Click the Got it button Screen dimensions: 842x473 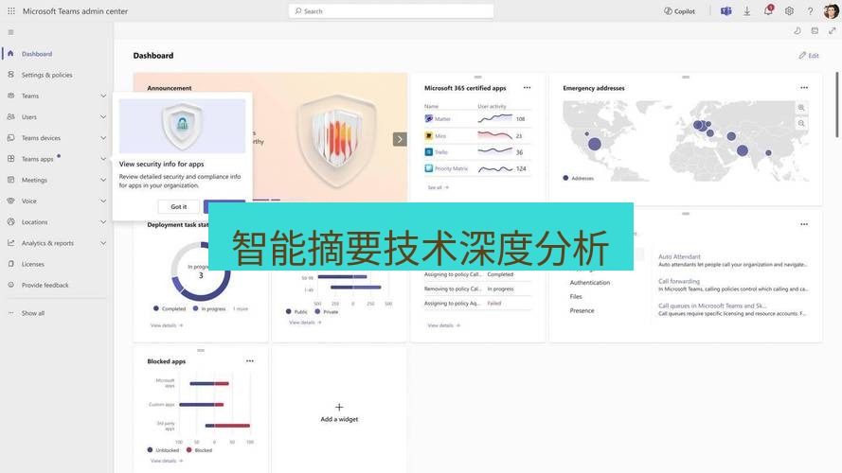(179, 206)
